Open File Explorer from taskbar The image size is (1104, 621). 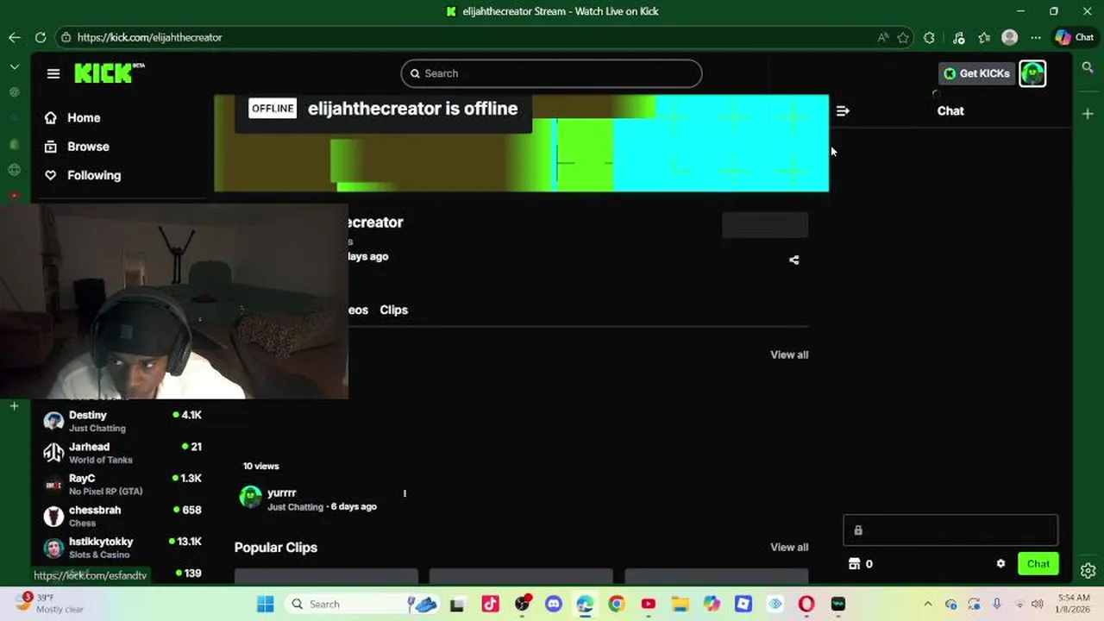pos(680,604)
